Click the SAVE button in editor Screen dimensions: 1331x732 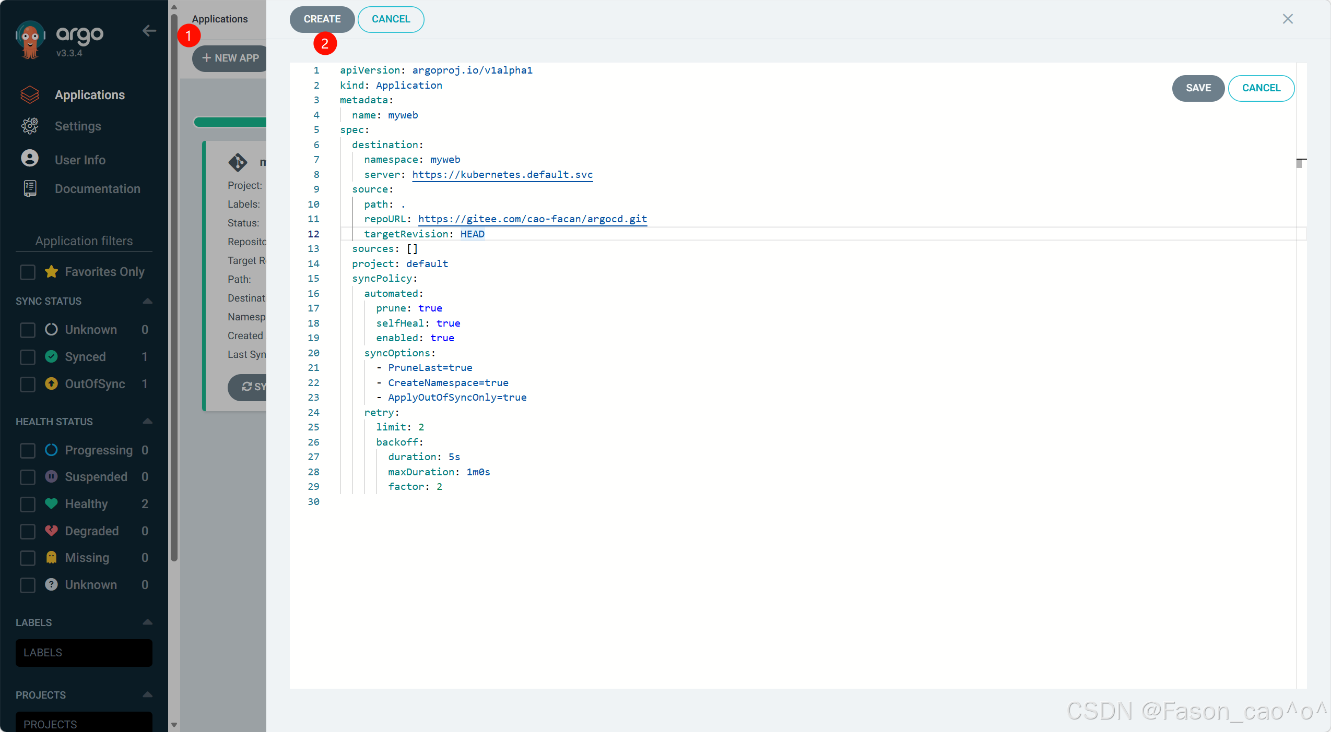[x=1197, y=88]
